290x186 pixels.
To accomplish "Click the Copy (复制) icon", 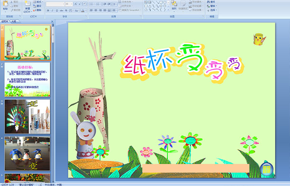I will point(12,6).
